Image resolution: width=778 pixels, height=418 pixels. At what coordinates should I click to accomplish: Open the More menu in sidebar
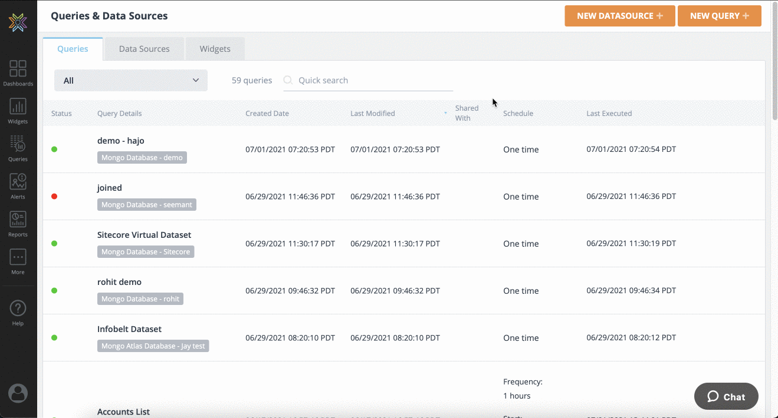click(x=18, y=261)
